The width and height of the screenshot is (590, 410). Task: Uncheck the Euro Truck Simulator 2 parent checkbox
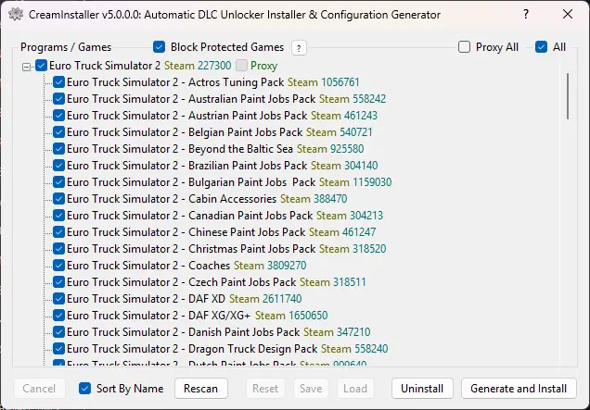(x=42, y=67)
